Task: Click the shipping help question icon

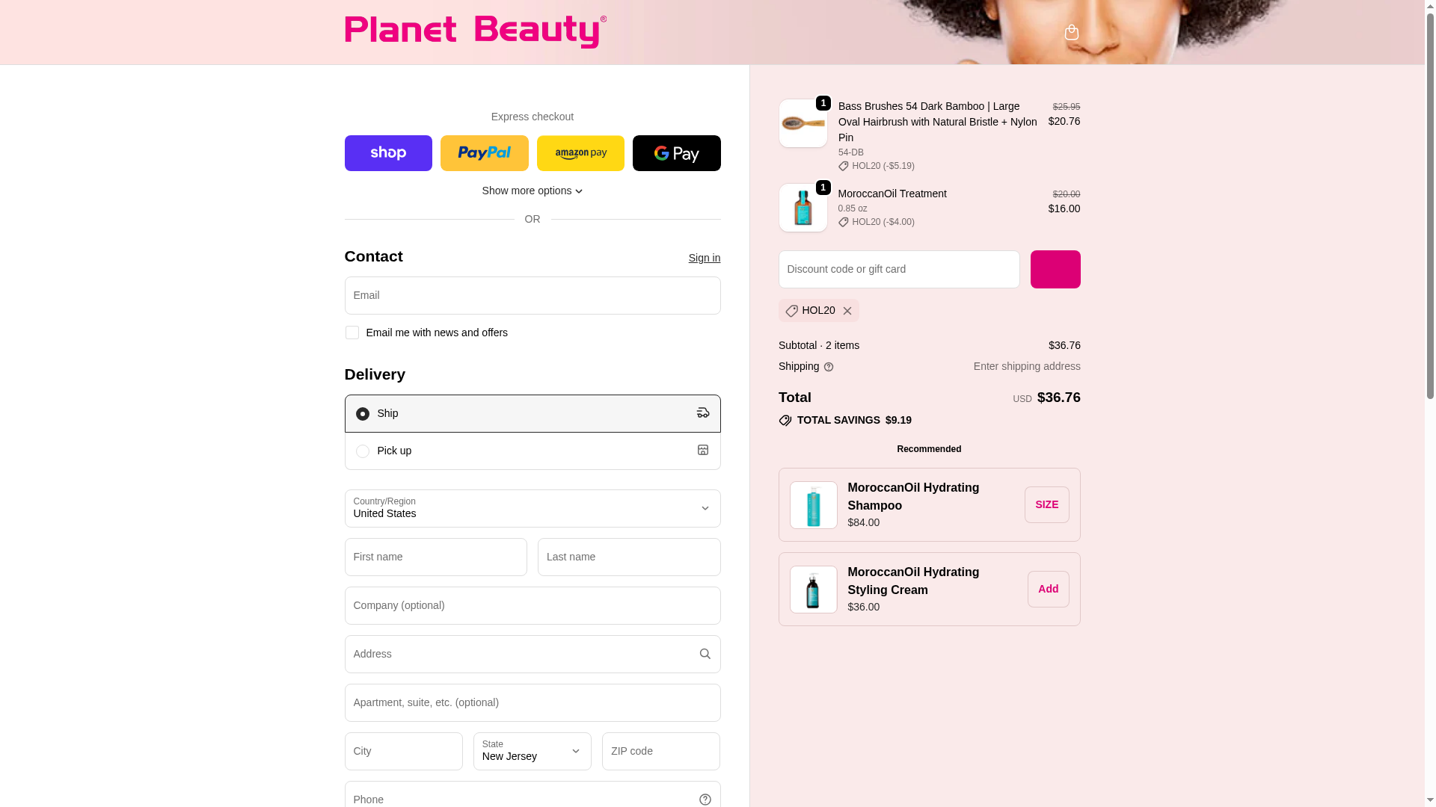Action: pyautogui.click(x=829, y=367)
